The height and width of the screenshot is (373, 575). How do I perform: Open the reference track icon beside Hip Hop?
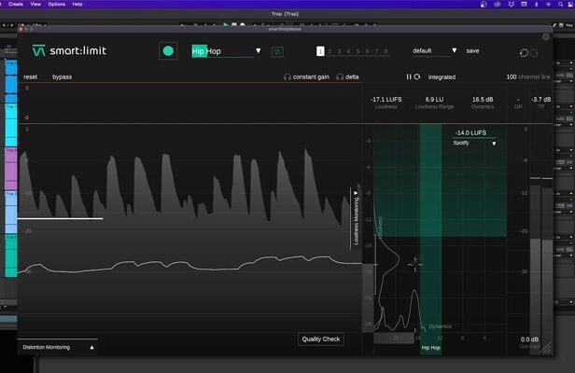click(277, 51)
